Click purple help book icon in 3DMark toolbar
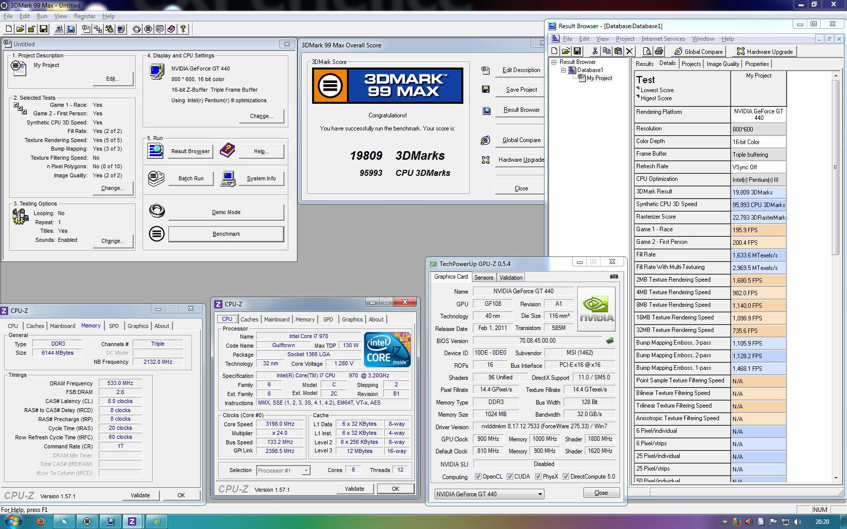The image size is (847, 529). click(171, 29)
